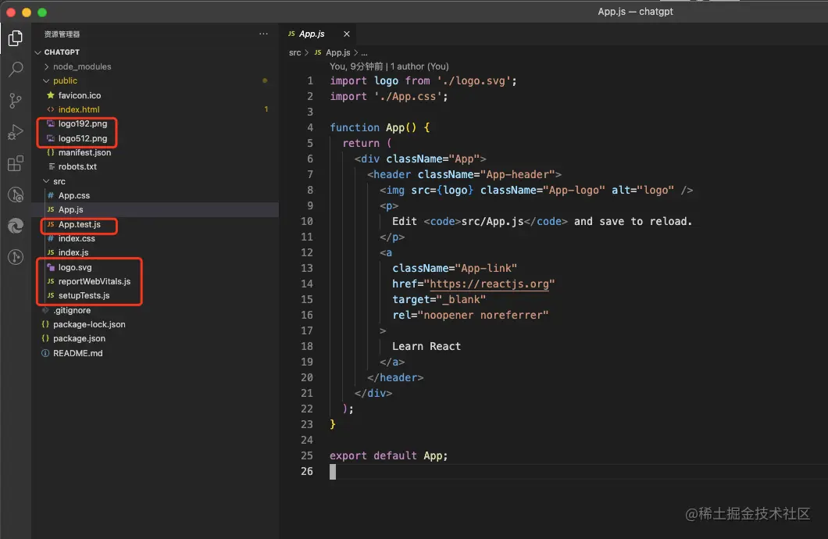Open index.css file
The image size is (828, 539).
tap(77, 238)
